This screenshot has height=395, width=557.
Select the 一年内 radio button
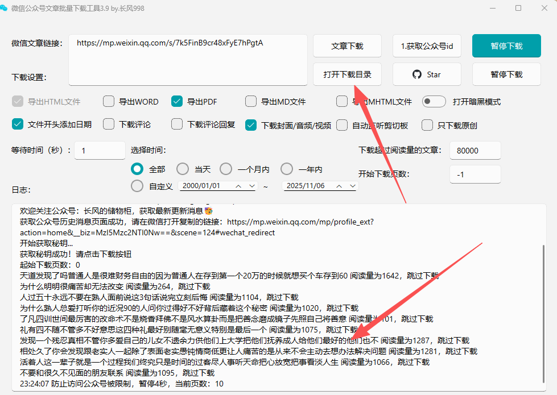[287, 169]
